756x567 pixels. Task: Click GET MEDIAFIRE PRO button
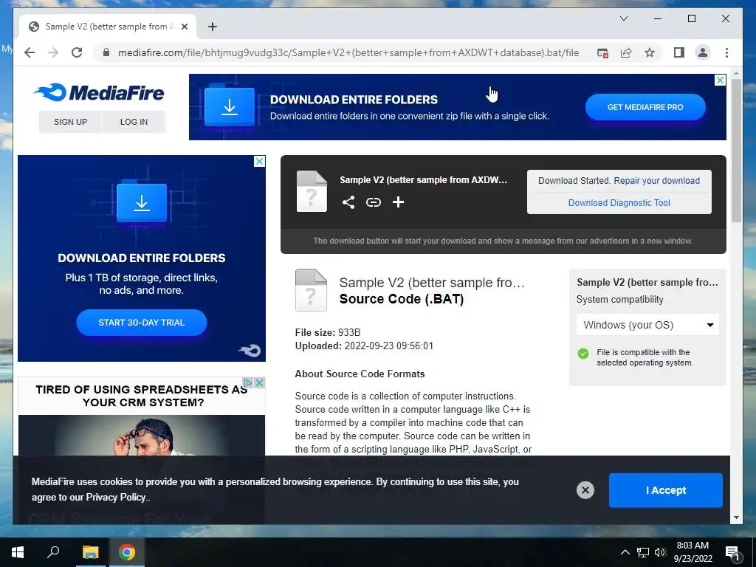click(645, 107)
